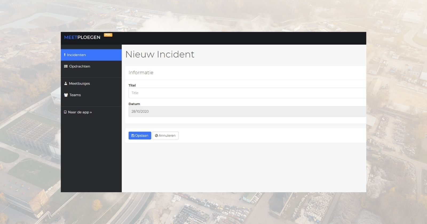Viewport: 427px width, 224px height.
Task: Focus the Titel input field
Action: 247,93
